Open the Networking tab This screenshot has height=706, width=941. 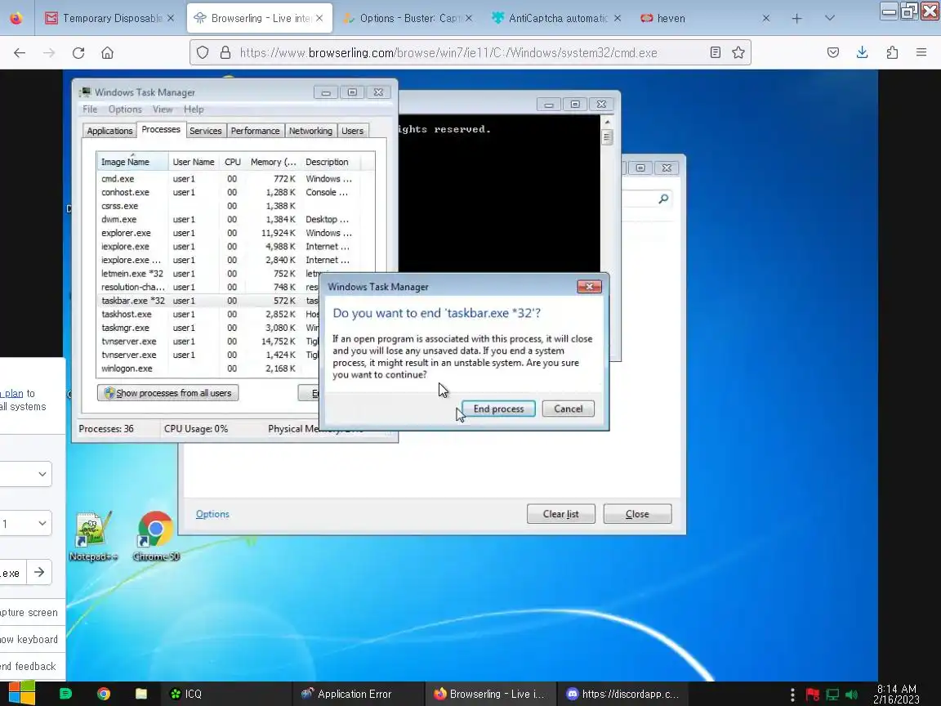pyautogui.click(x=310, y=131)
